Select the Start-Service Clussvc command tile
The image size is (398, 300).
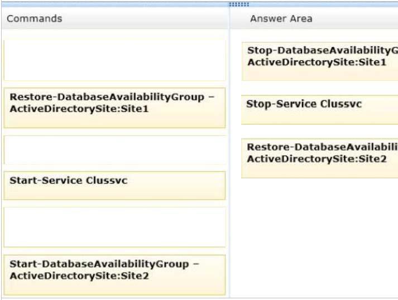pos(115,186)
